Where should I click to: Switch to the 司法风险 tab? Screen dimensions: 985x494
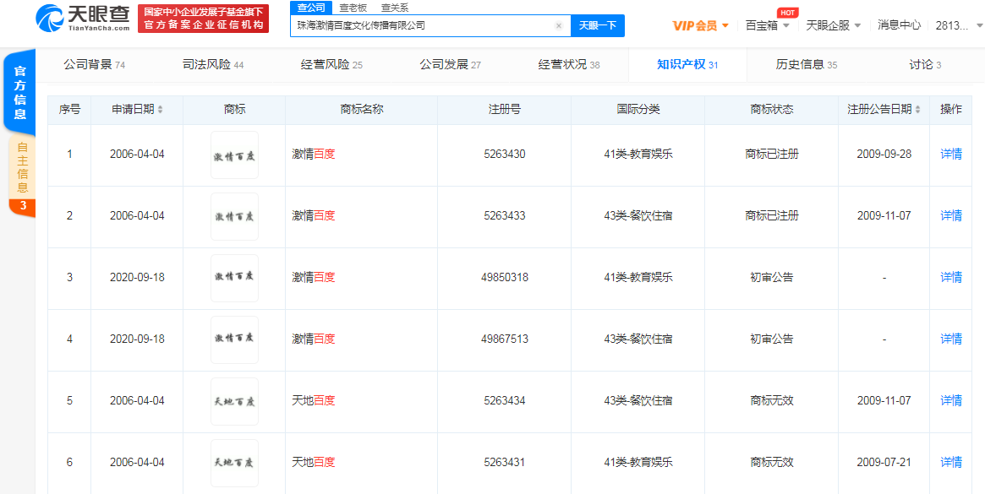click(213, 65)
